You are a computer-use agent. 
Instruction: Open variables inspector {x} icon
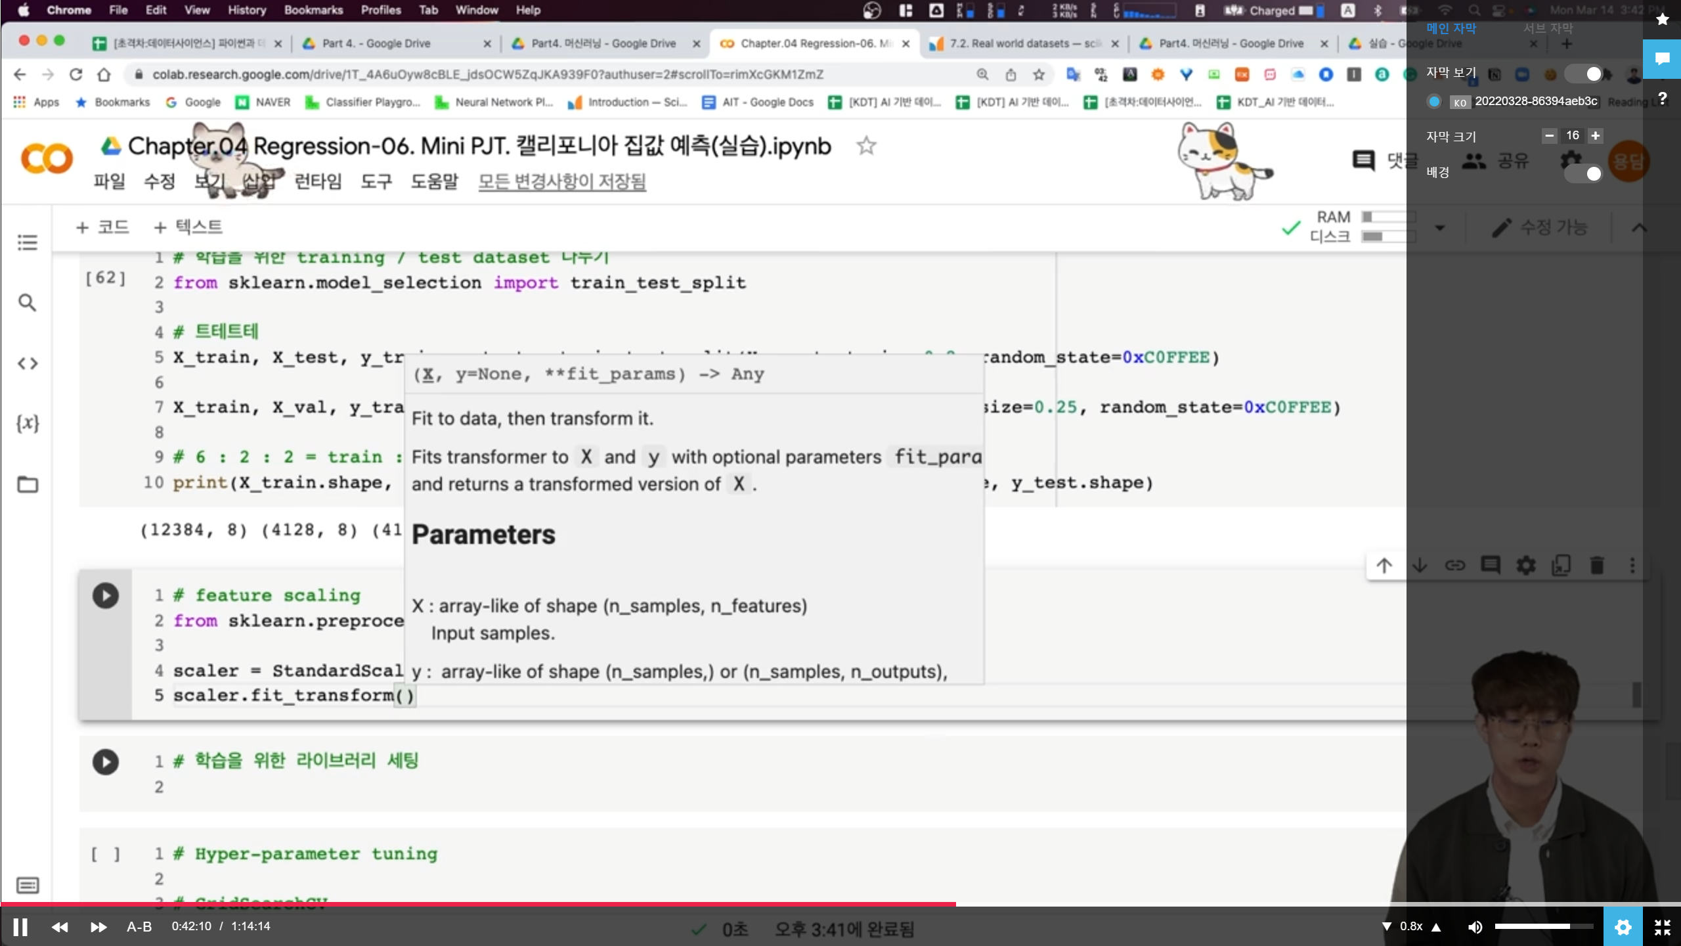pos(27,424)
